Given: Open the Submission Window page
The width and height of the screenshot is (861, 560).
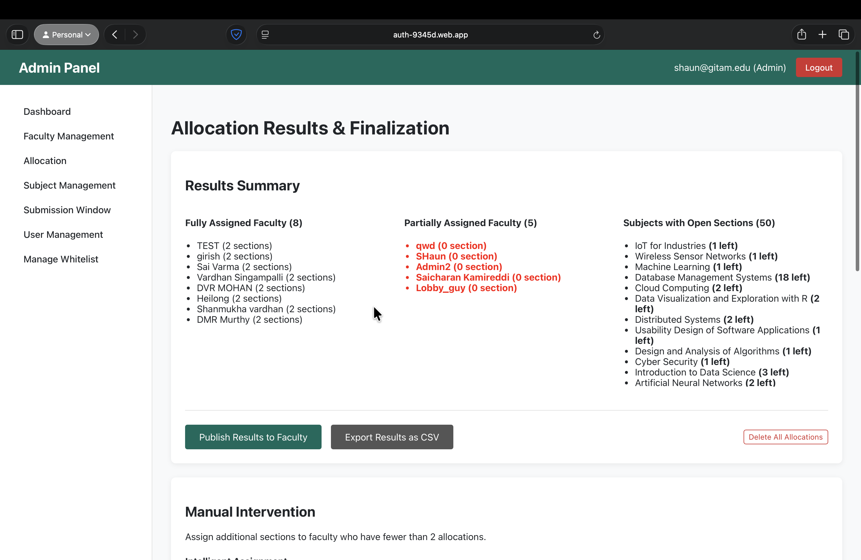Looking at the screenshot, I should [x=67, y=210].
